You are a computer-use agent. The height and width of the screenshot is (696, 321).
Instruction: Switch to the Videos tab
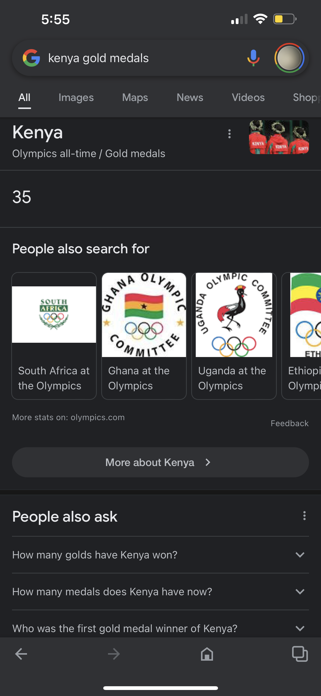[248, 97]
